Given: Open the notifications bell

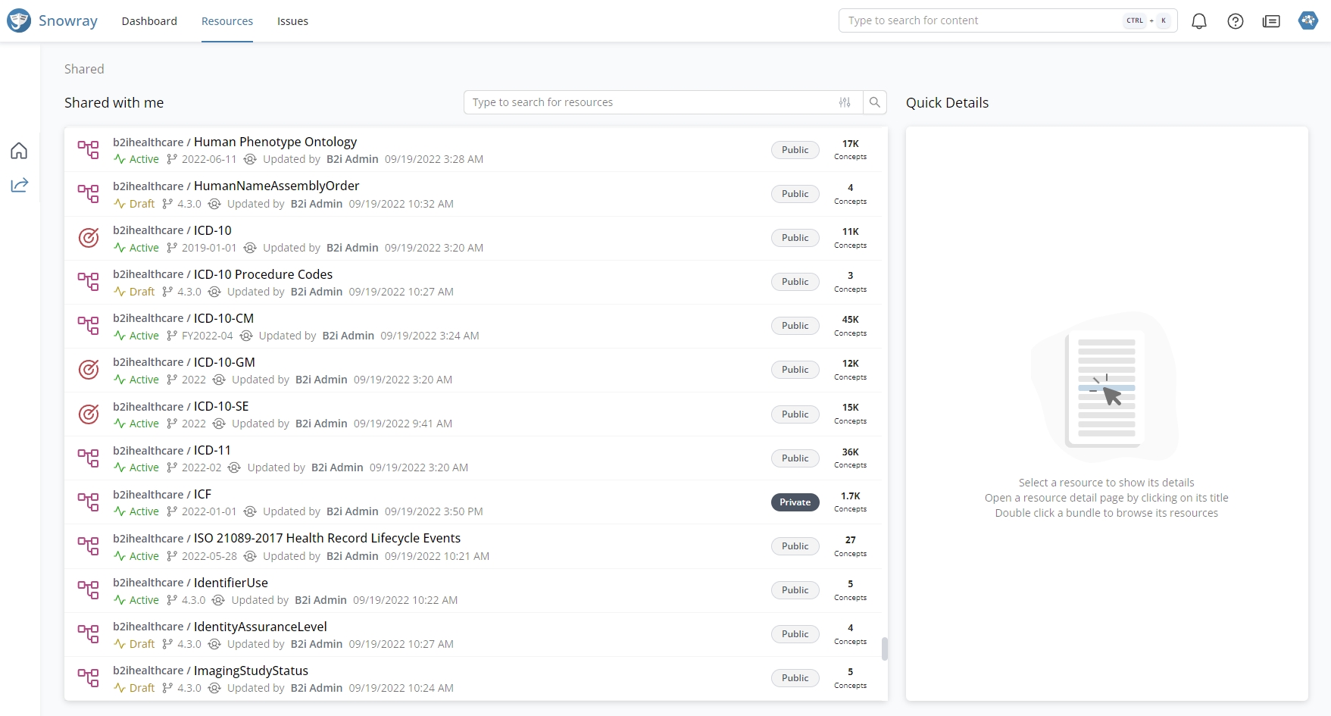Looking at the screenshot, I should coord(1198,21).
